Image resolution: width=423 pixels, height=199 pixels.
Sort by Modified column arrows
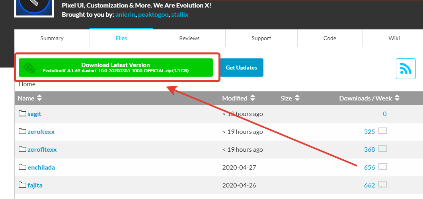(253, 98)
